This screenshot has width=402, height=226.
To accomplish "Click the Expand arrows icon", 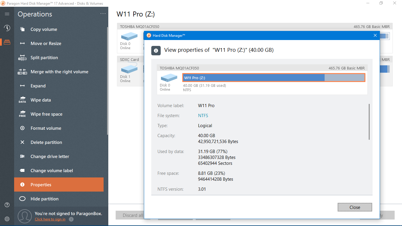I will (22, 86).
